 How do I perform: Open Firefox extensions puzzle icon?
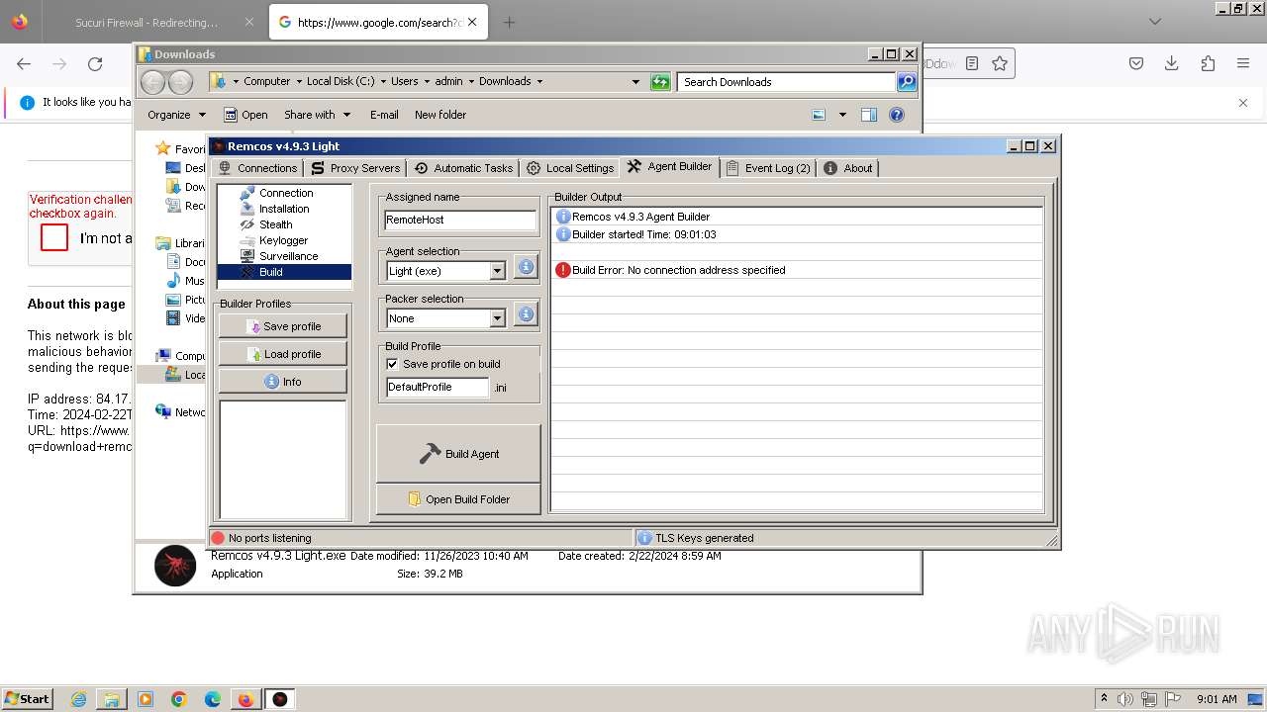[1208, 63]
